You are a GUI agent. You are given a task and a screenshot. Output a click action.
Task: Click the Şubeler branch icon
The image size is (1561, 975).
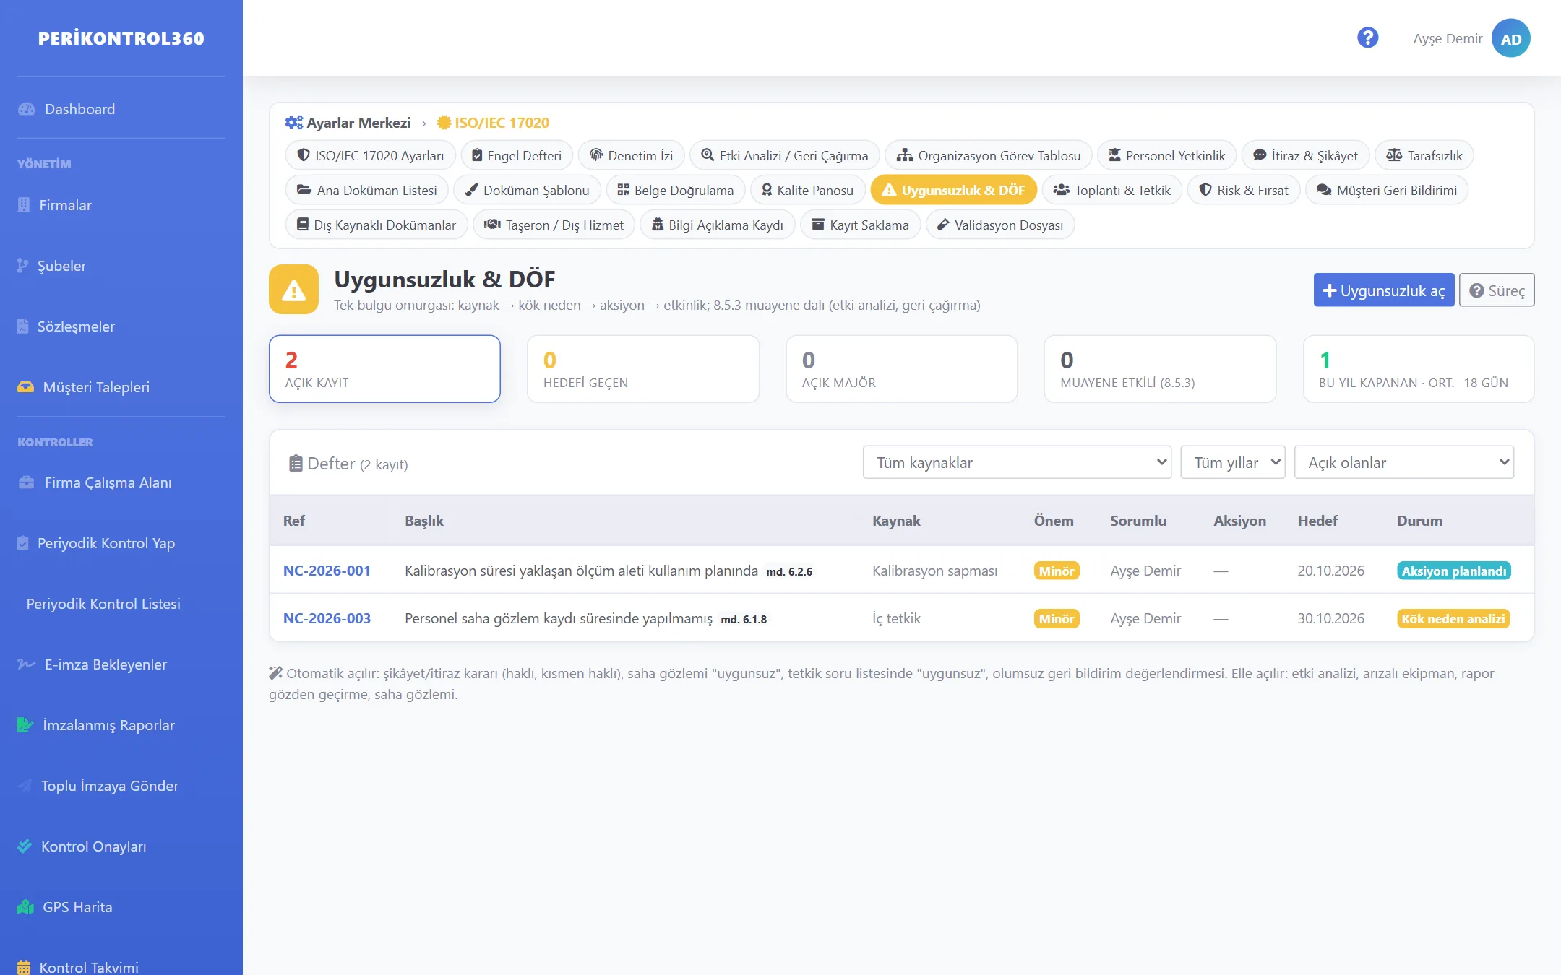(23, 266)
